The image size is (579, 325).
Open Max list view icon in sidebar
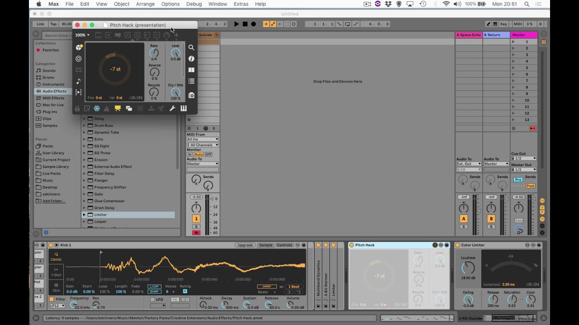click(191, 81)
